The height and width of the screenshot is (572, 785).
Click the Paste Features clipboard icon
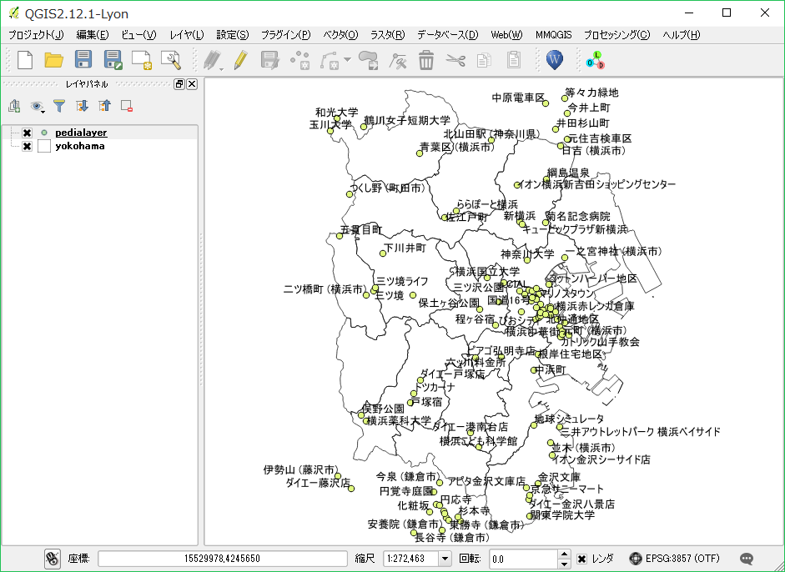click(514, 60)
